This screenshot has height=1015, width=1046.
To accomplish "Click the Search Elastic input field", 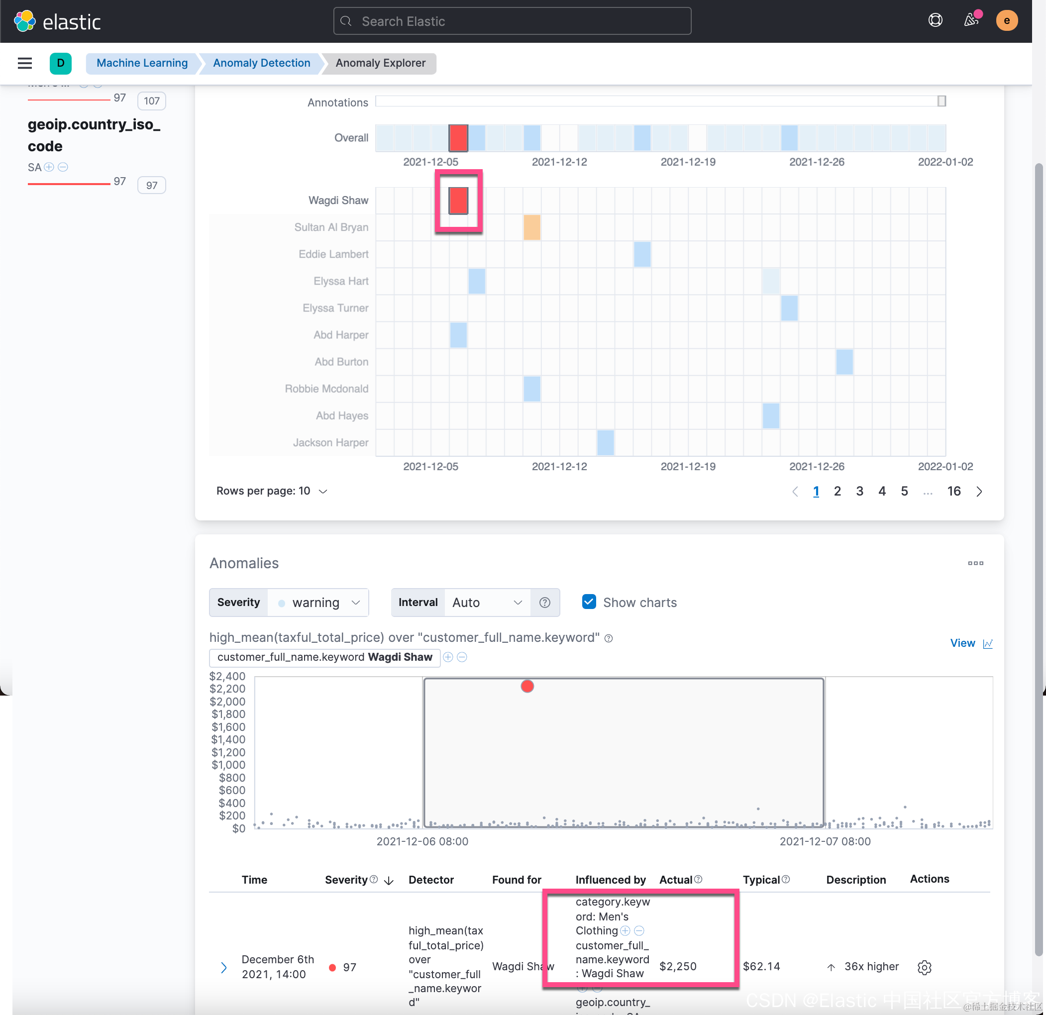I will pos(512,21).
